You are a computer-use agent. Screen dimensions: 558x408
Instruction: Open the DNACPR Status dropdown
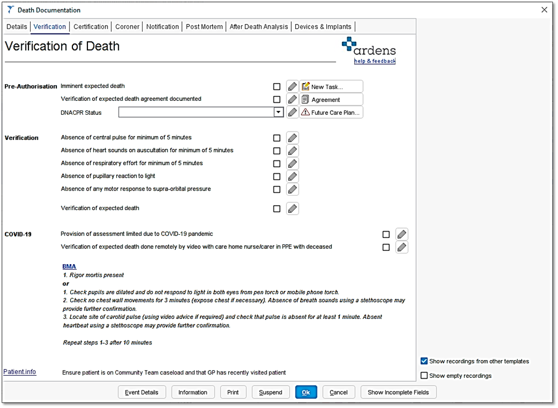point(279,111)
